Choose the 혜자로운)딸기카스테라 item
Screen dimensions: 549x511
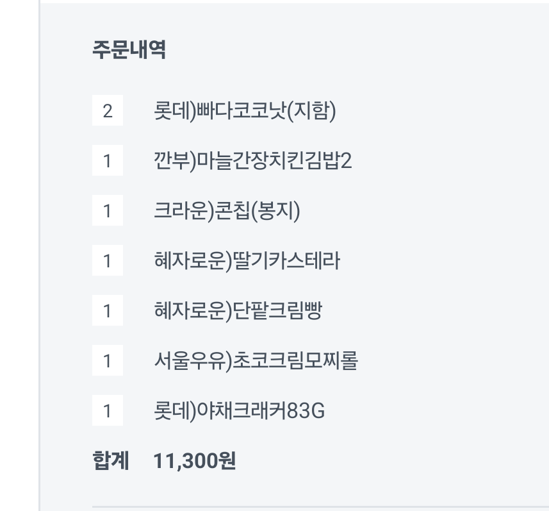pyautogui.click(x=247, y=262)
